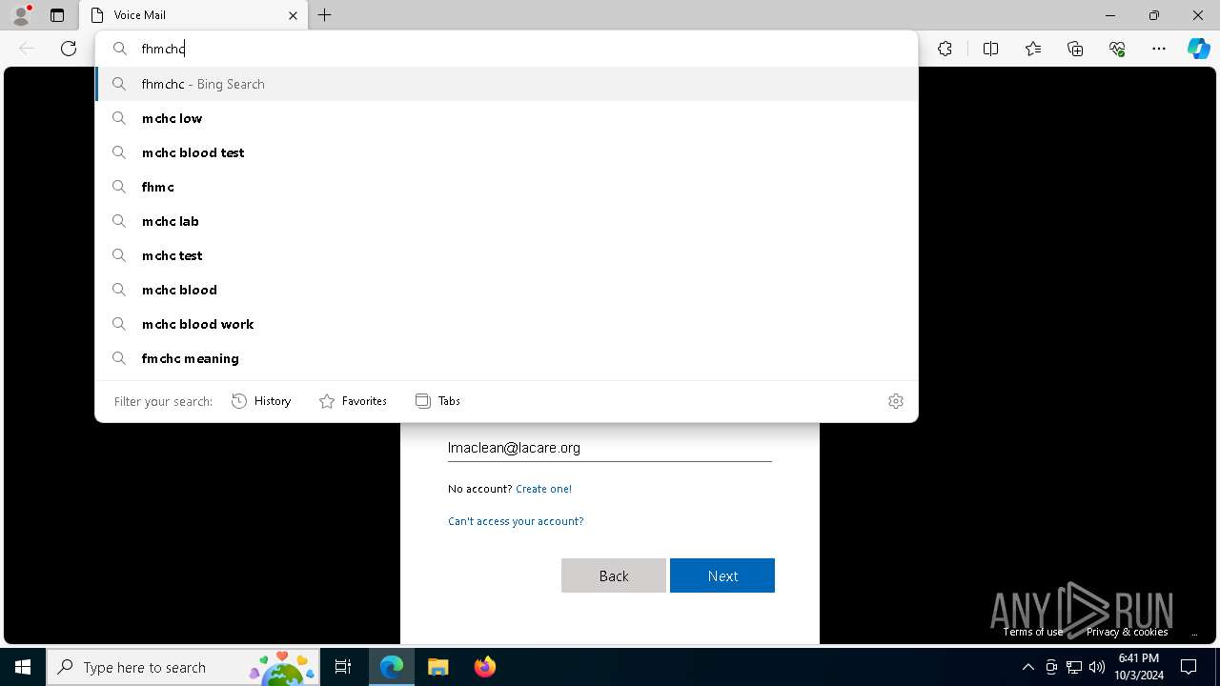Open a new tab with plus icon

pos(325,15)
